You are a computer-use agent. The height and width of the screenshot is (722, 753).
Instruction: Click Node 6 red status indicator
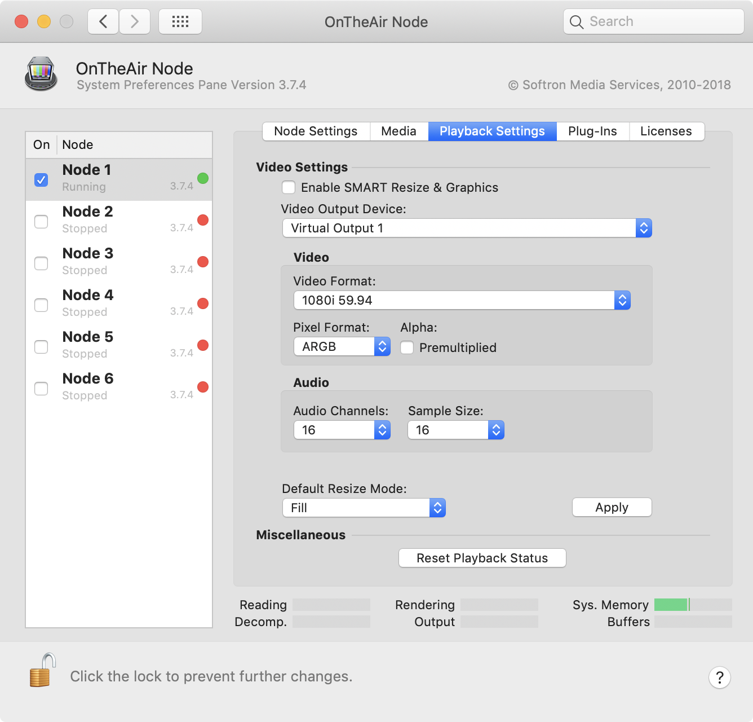point(203,387)
